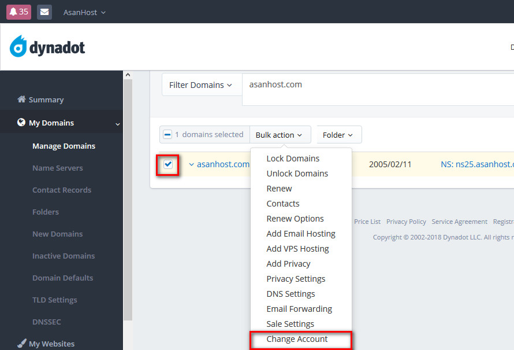Open the Name Servers sidebar link

tap(57, 168)
